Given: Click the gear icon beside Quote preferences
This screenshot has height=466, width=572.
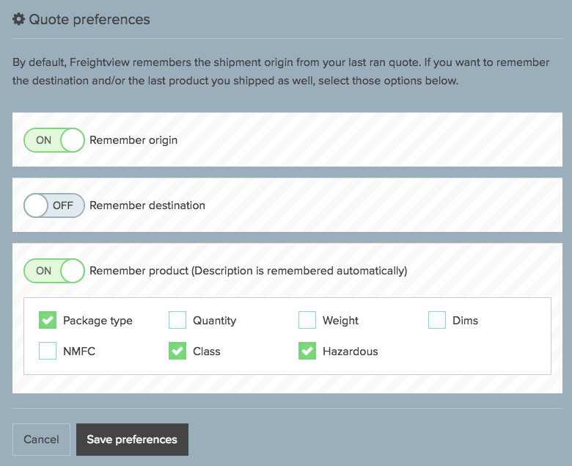Looking at the screenshot, I should [18, 19].
